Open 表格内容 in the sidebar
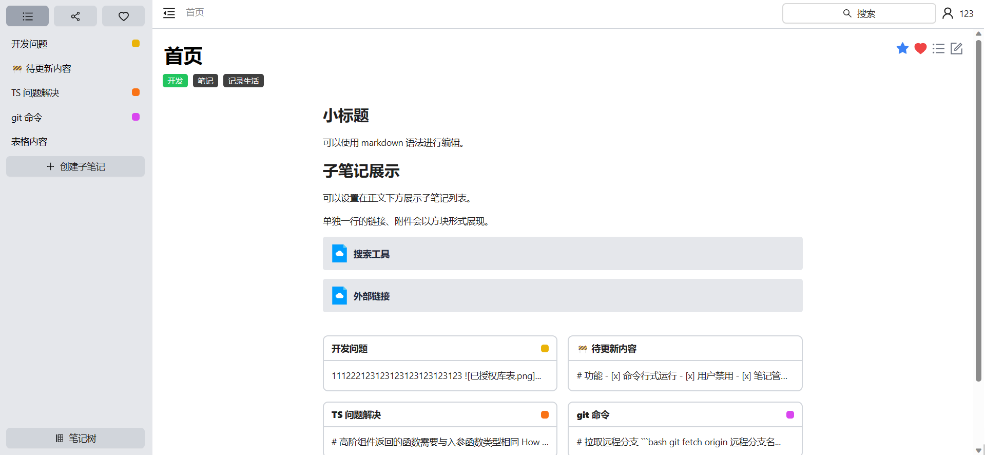Viewport: 985px width, 455px height. click(x=75, y=142)
